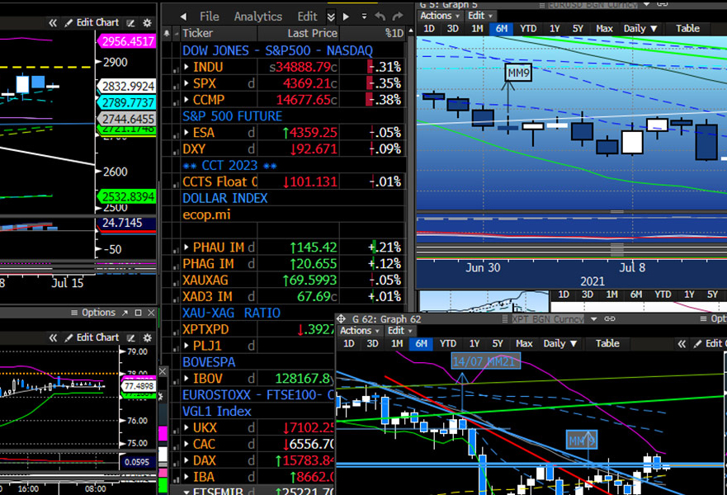727x495 pixels.
Task: Open the Edit dropdown in Graph 5
Action: 479,16
